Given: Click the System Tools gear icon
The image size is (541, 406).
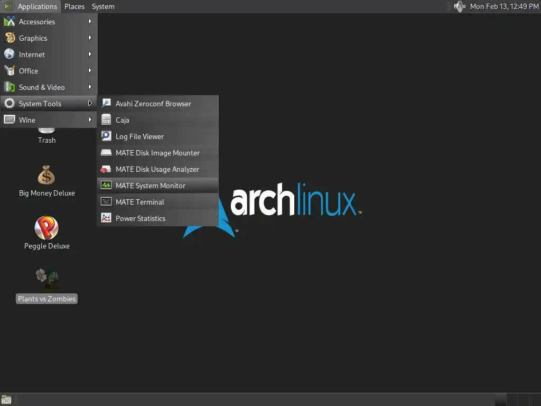Looking at the screenshot, I should pyautogui.click(x=10, y=103).
